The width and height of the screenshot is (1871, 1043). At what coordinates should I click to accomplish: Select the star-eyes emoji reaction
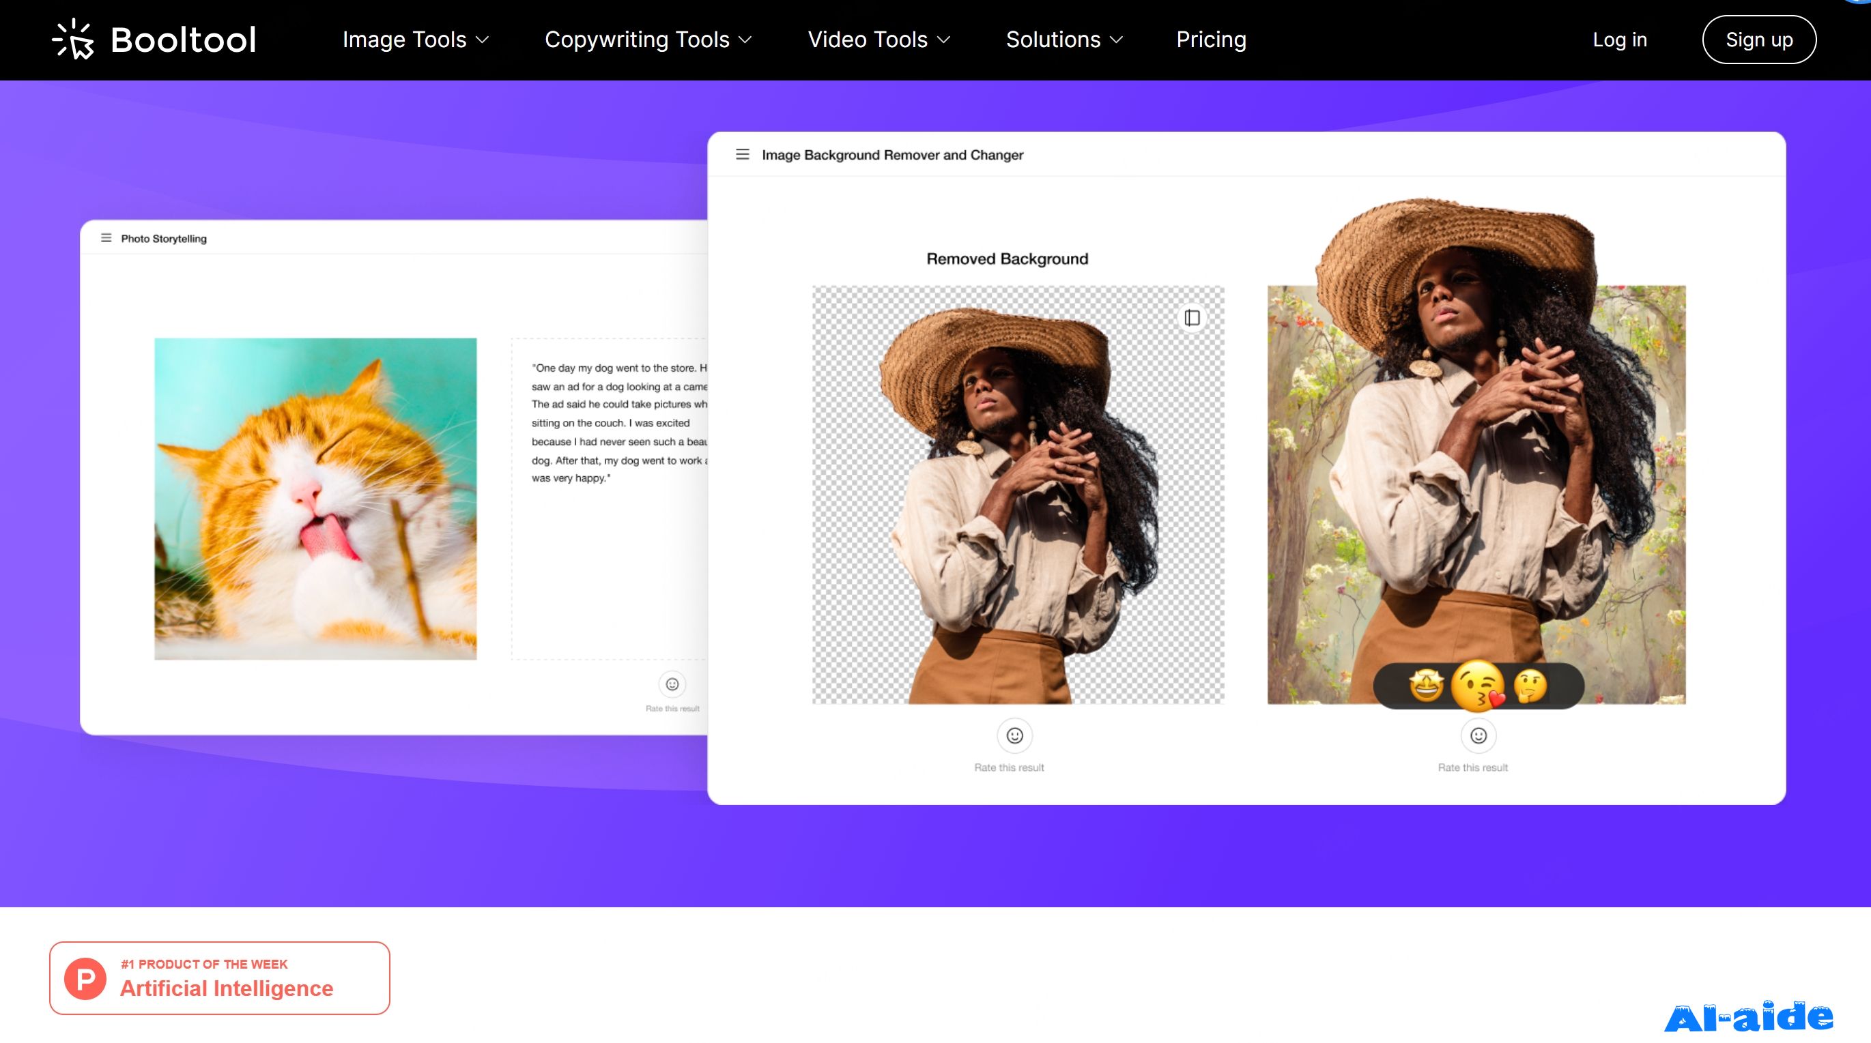tap(1426, 686)
